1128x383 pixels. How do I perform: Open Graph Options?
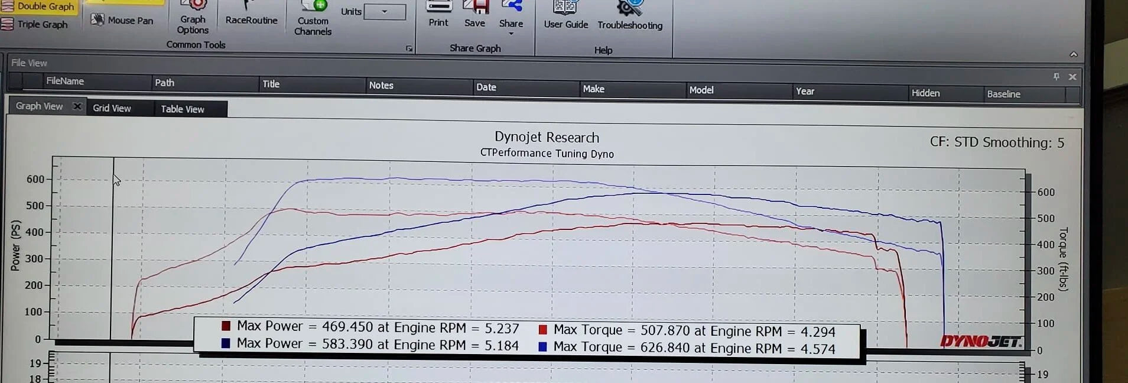193,18
